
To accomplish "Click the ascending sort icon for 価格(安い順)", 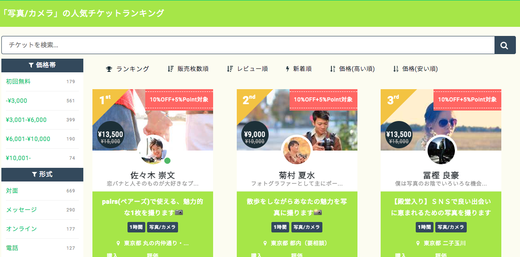I will 395,69.
